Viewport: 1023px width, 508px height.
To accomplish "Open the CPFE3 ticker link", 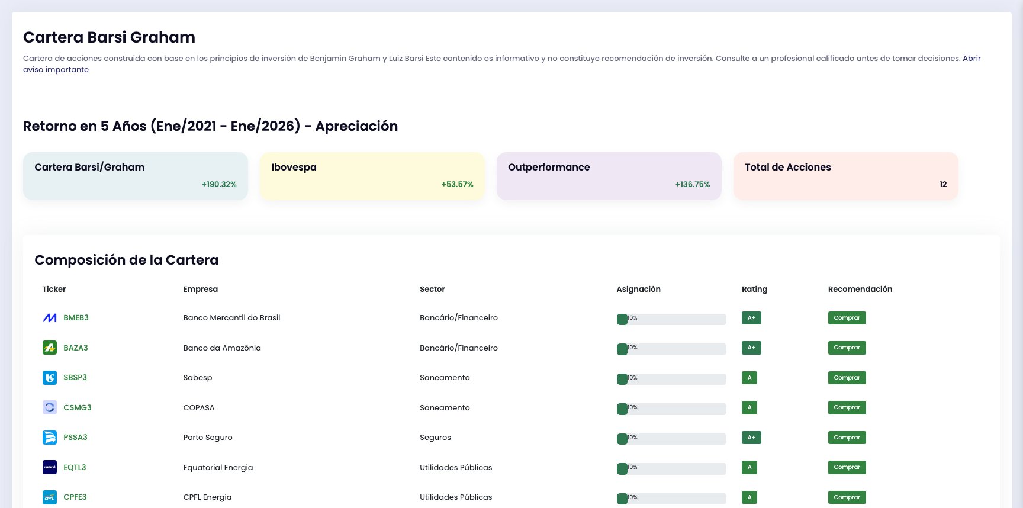I will point(75,497).
